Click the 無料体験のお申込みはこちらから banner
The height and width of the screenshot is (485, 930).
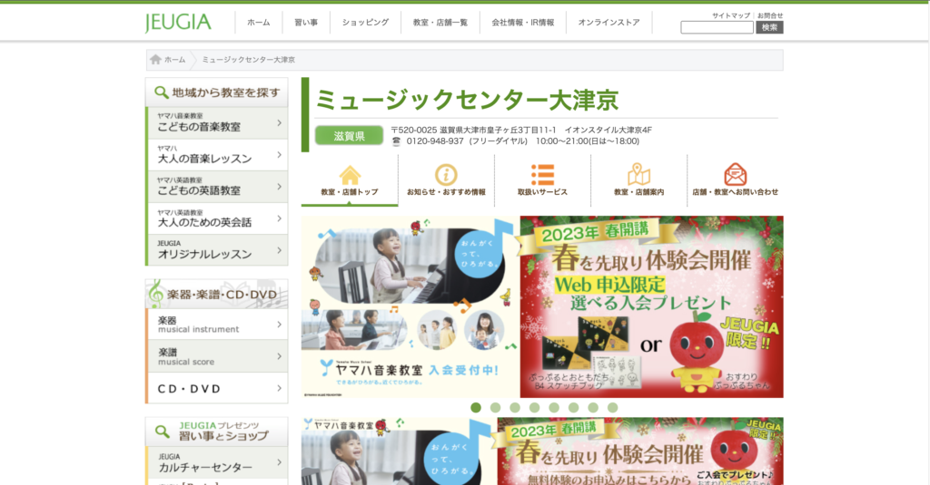[x=640, y=451]
